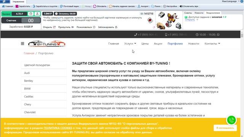The height and width of the screenshot is (137, 244).
Task: Open Настройки settings
Action: coord(170,6)
